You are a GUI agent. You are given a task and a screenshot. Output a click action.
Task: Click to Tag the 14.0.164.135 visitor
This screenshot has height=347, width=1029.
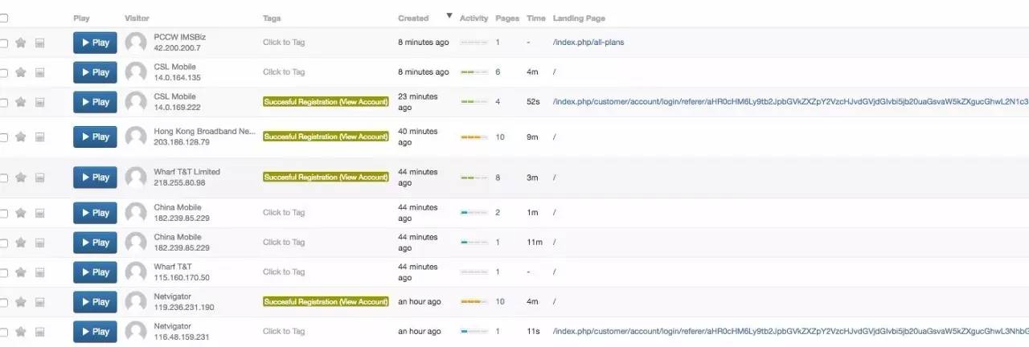[x=284, y=72]
